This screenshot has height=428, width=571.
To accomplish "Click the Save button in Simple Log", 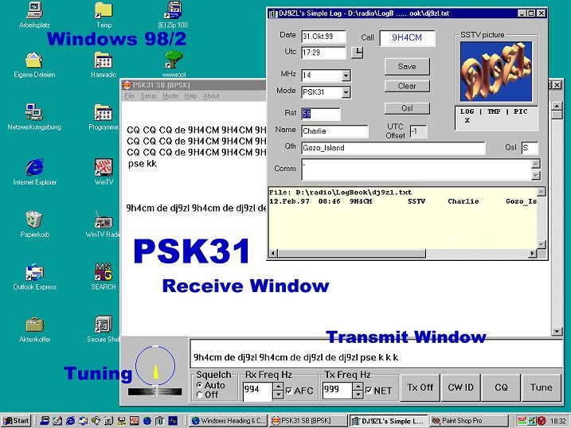I will pyautogui.click(x=407, y=67).
